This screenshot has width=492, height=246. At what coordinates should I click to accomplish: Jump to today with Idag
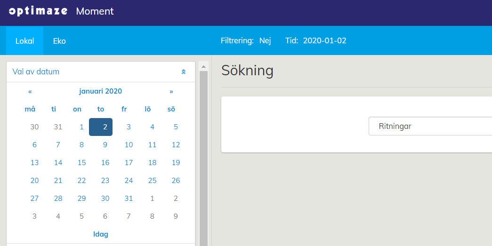point(101,234)
